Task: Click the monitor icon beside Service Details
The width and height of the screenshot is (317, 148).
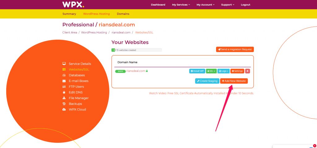Action: point(64,64)
